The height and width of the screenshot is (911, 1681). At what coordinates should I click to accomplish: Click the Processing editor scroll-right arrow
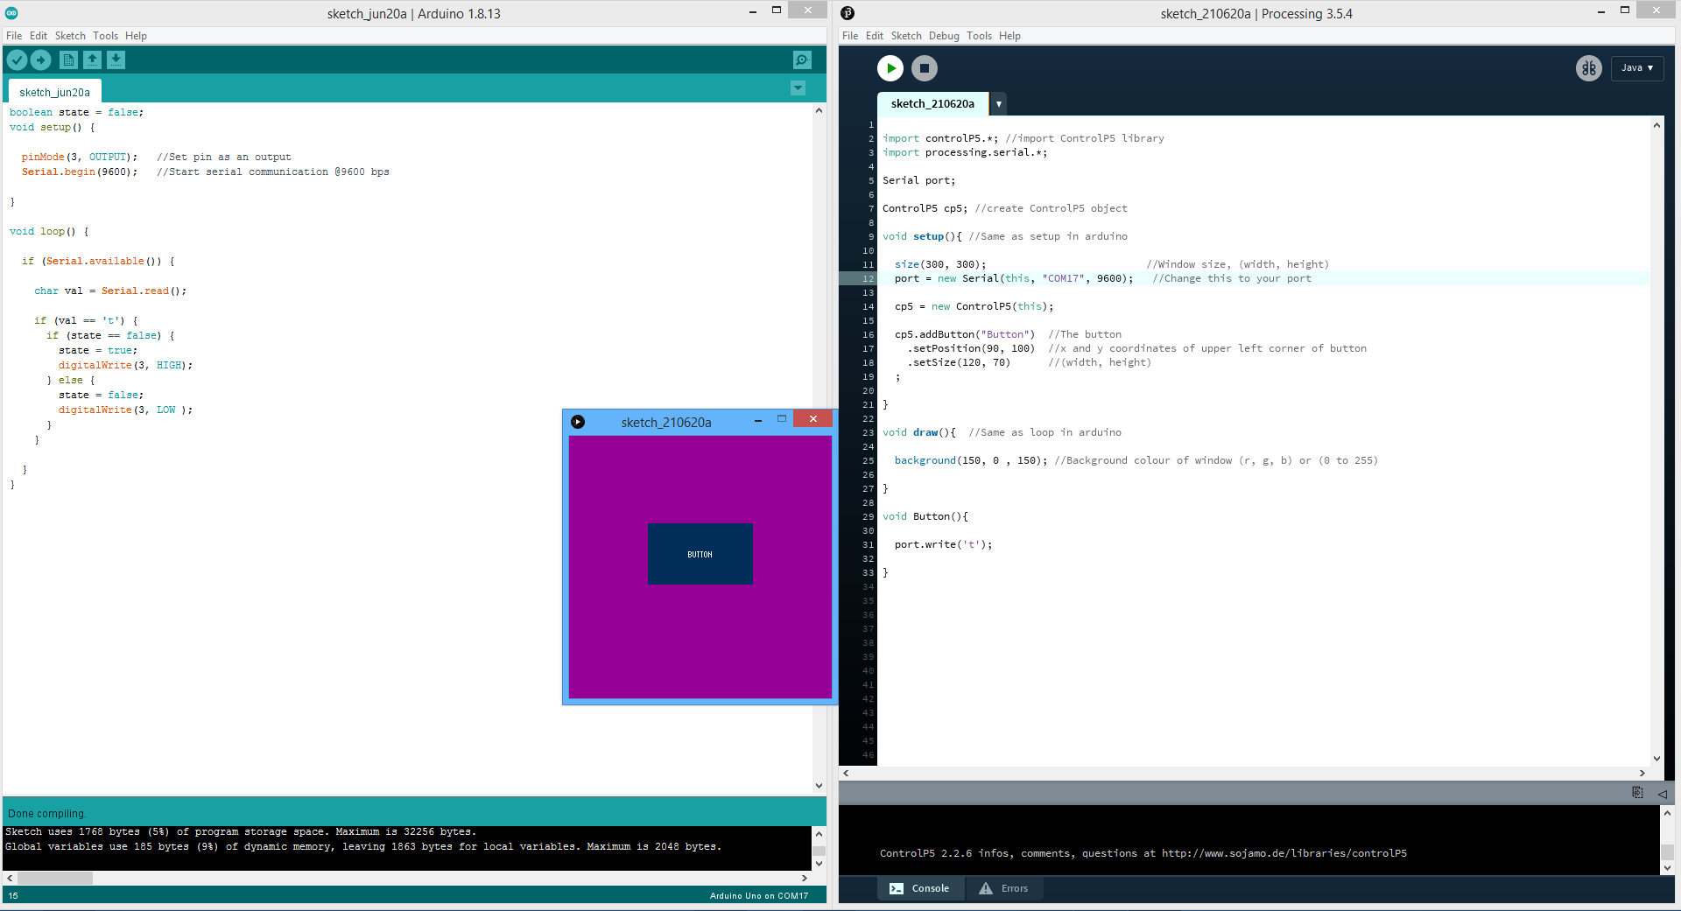(1642, 774)
